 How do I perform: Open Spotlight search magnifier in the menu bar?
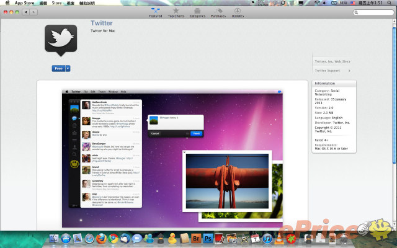pyautogui.click(x=389, y=2)
